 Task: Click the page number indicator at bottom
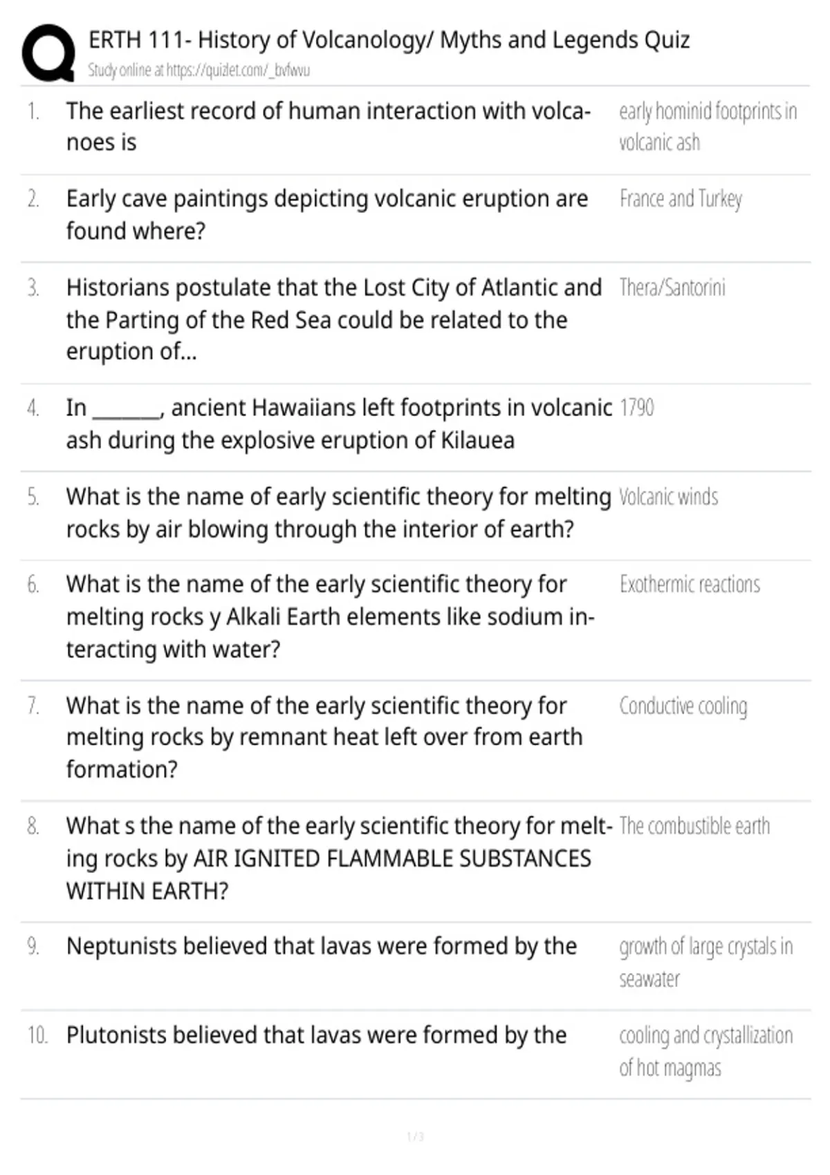(415, 1136)
